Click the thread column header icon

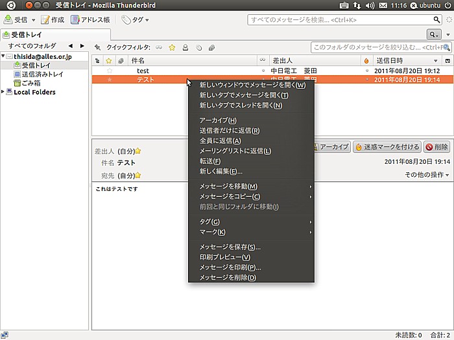[x=97, y=61]
